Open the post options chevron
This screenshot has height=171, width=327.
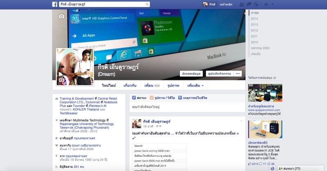(241, 121)
